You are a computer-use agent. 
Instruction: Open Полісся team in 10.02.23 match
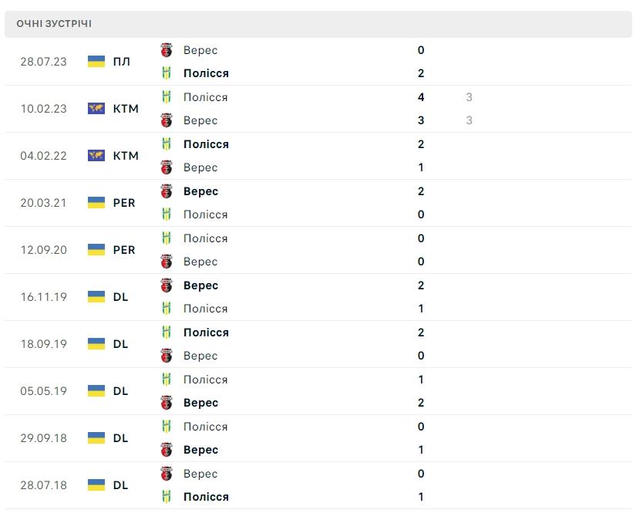206,97
